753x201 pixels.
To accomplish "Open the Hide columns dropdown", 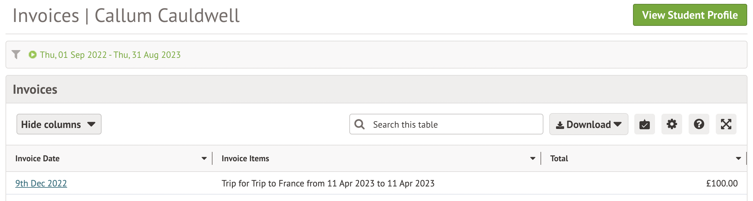I will (59, 124).
